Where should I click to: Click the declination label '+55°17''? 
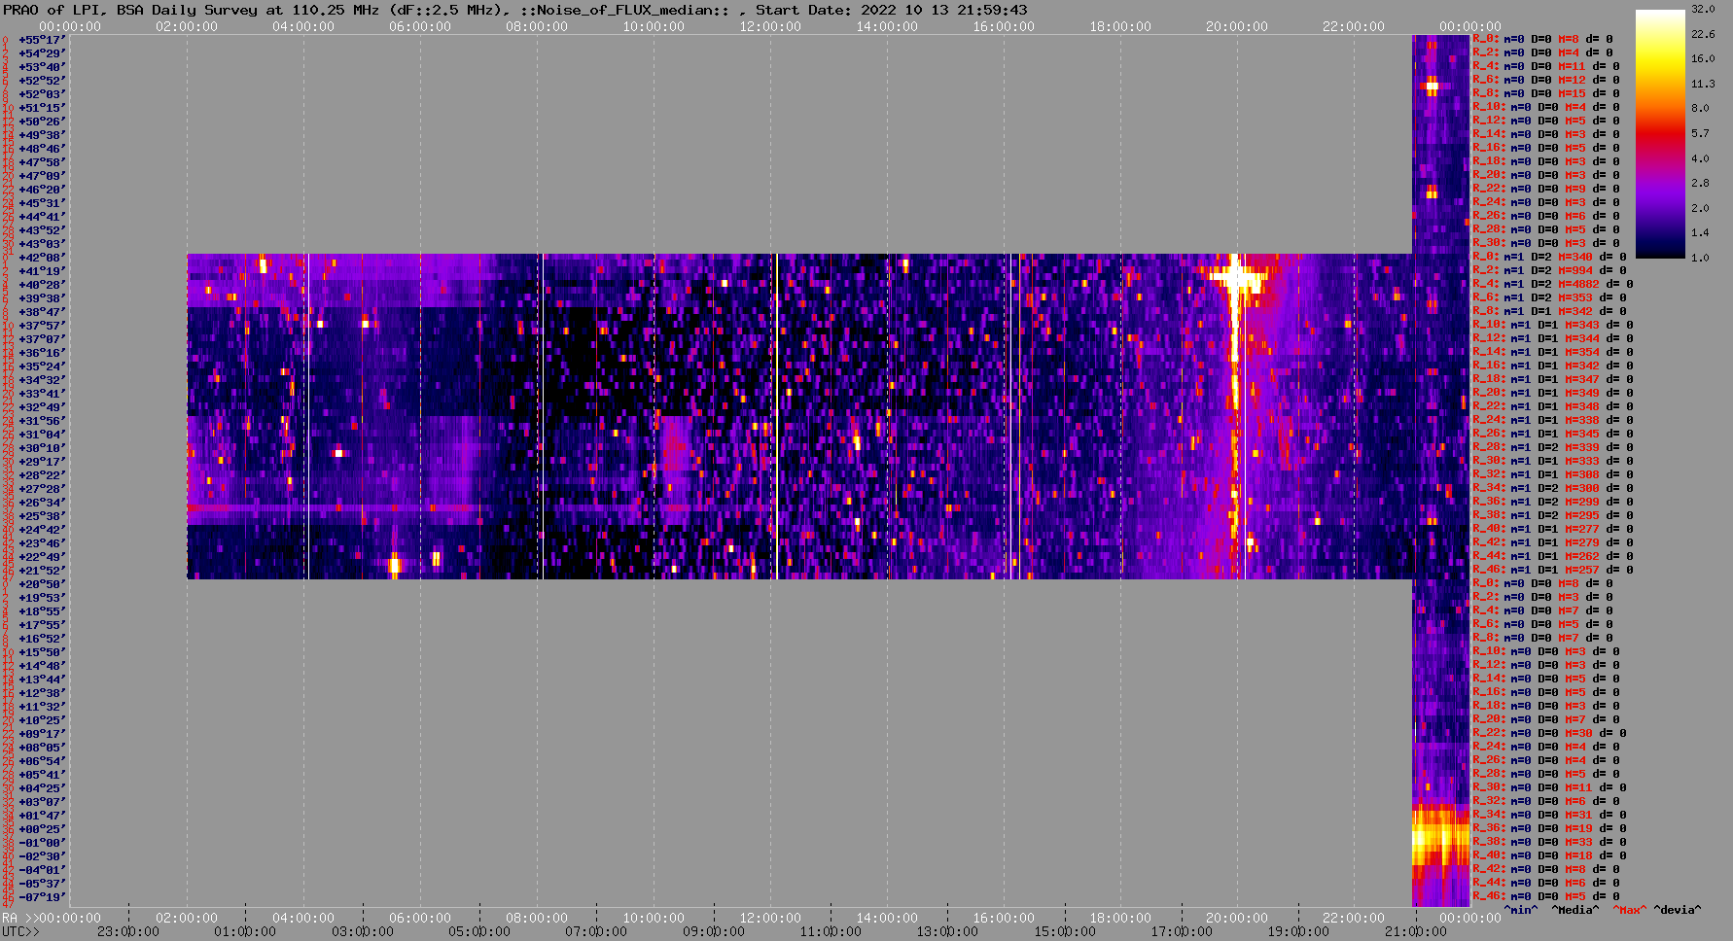click(42, 40)
